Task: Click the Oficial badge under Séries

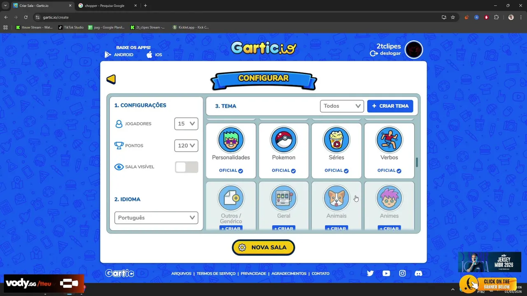Action: click(x=336, y=171)
